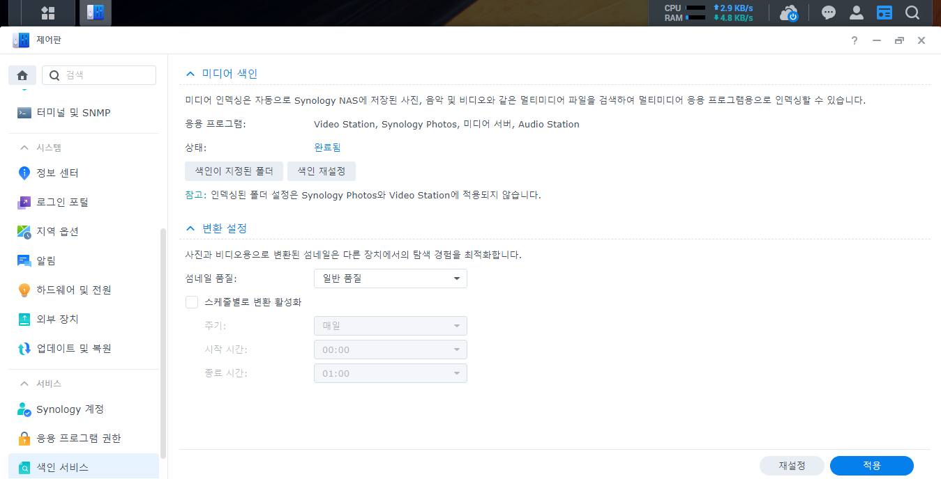Screen dimensions: 941x479
Task: Click the 응용 프로그램 권한 lock icon
Action: [x=24, y=439]
